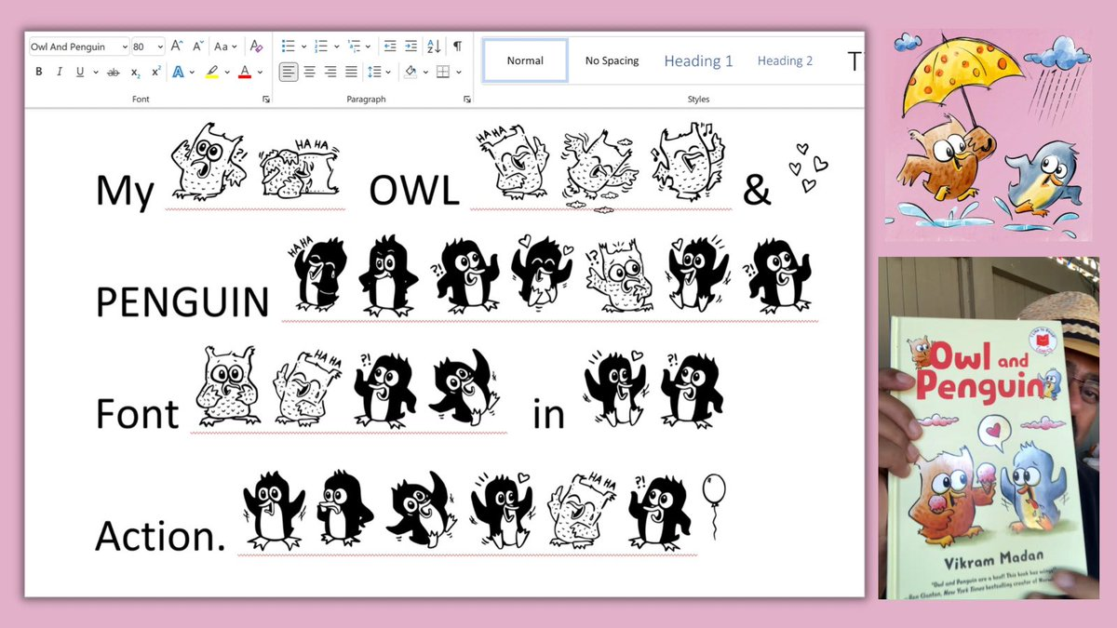Click the word Action. in document
This screenshot has width=1117, height=628.
coord(161,535)
